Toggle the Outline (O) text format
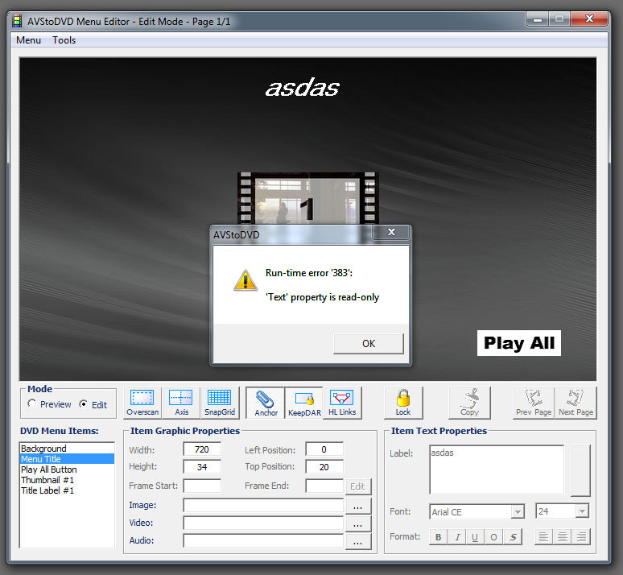The image size is (623, 575). (x=493, y=537)
